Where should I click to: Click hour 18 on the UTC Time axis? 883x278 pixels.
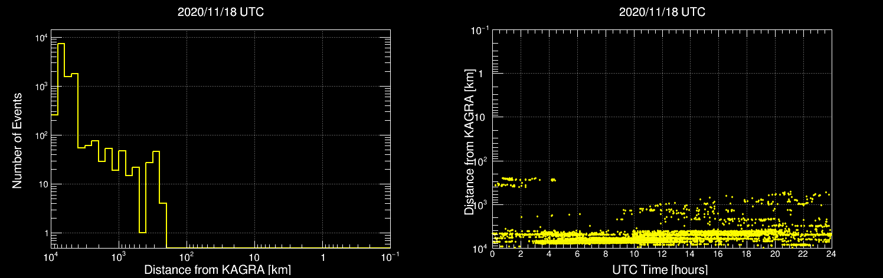pos(747,254)
